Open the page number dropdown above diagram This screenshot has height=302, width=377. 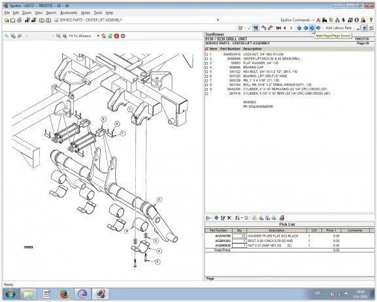(x=53, y=36)
